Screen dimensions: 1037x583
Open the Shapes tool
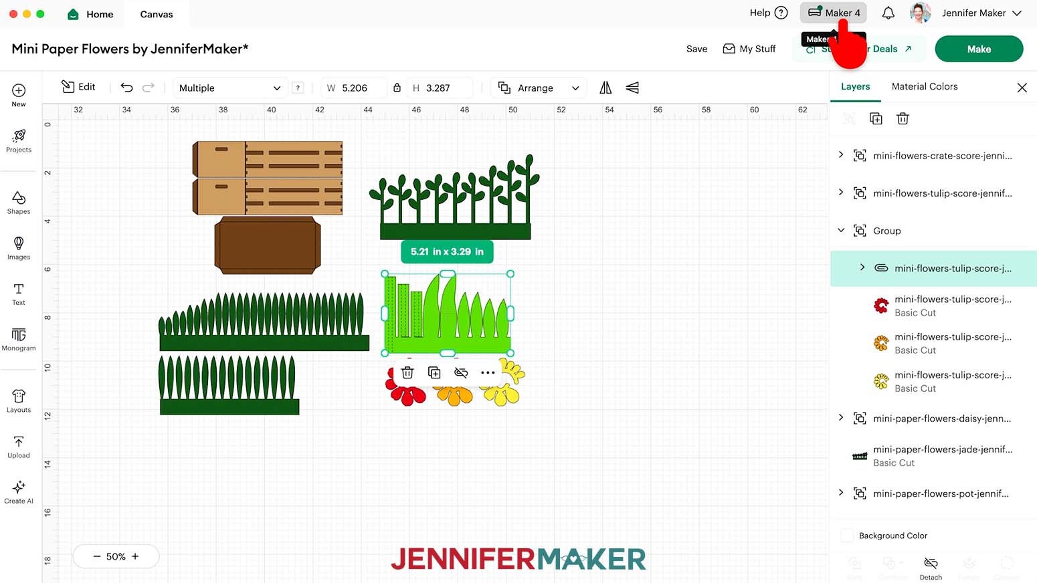[19, 203]
